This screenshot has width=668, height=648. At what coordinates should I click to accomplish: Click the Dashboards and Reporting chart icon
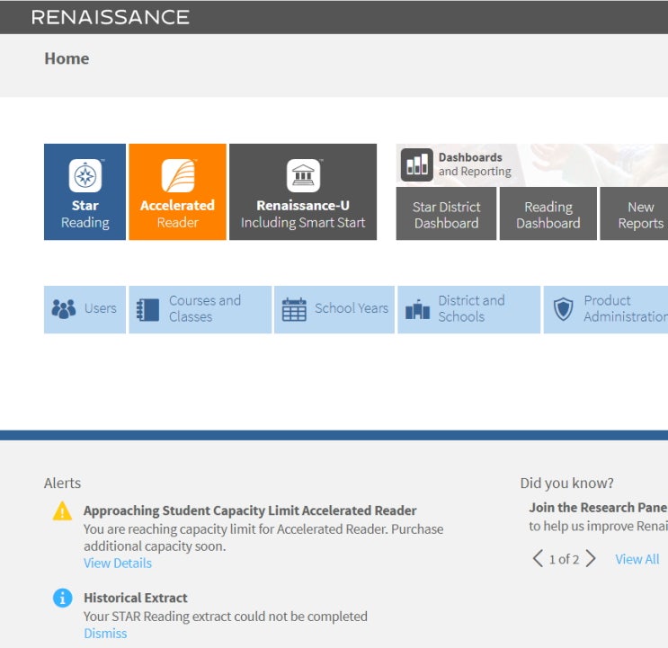pyautogui.click(x=416, y=165)
